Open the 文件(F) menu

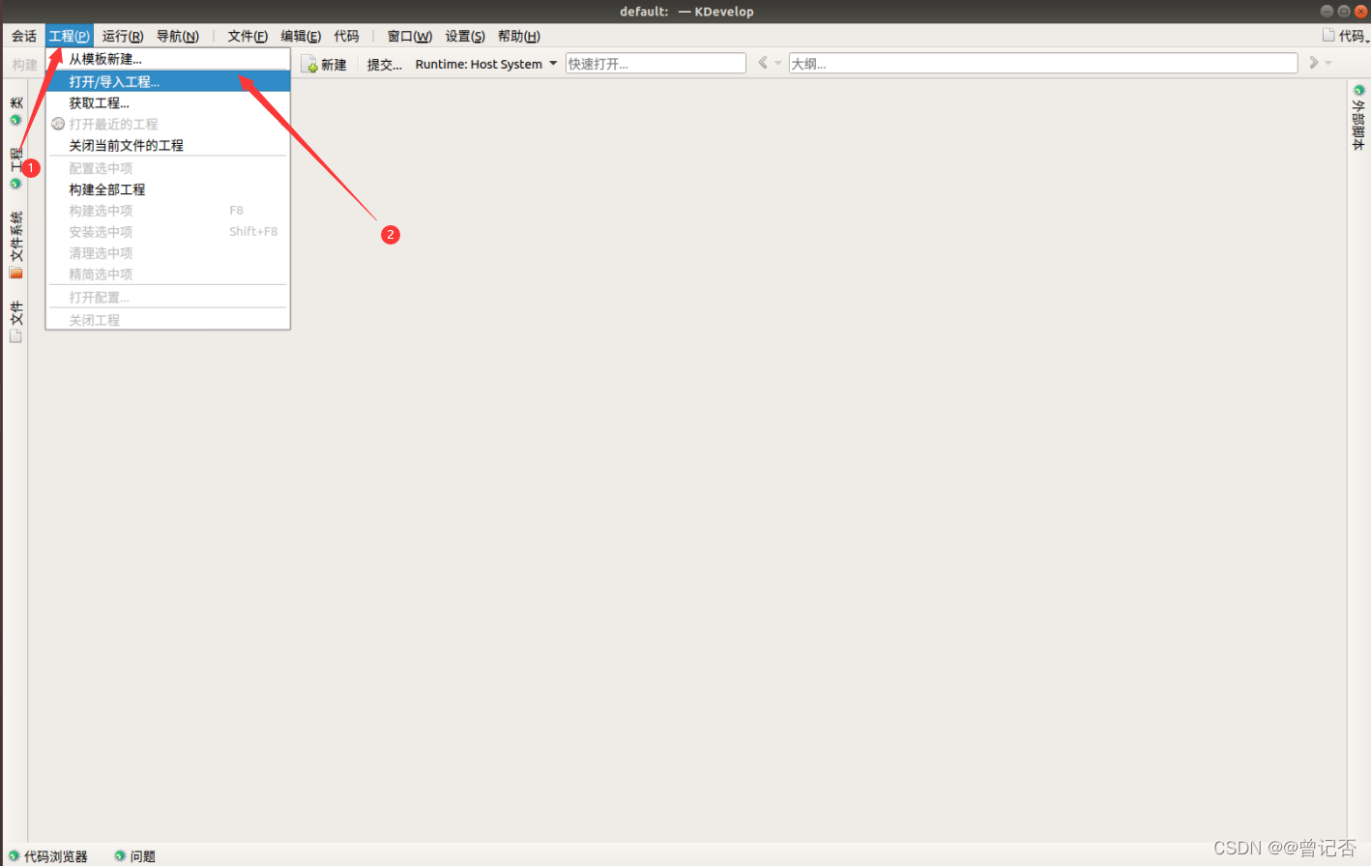[x=248, y=36]
